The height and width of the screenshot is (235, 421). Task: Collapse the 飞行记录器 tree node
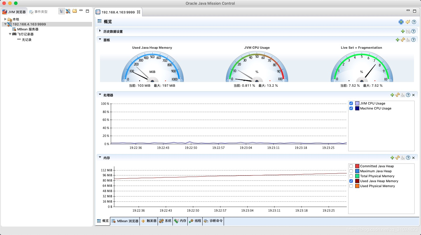[10, 34]
